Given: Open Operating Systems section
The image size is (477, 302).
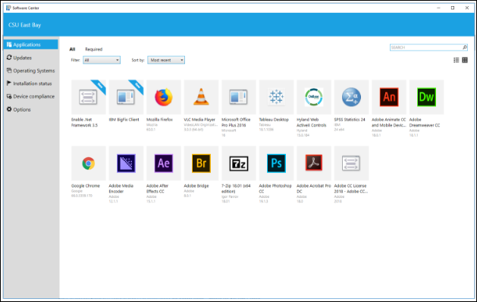Looking at the screenshot, I should [31, 71].
